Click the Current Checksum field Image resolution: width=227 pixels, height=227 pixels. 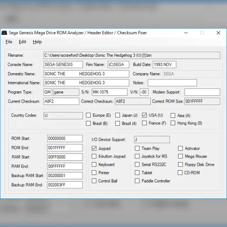[x=61, y=101]
